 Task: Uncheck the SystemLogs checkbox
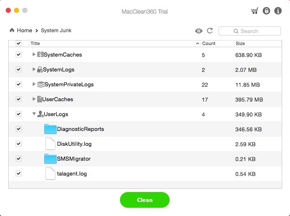(19, 69)
